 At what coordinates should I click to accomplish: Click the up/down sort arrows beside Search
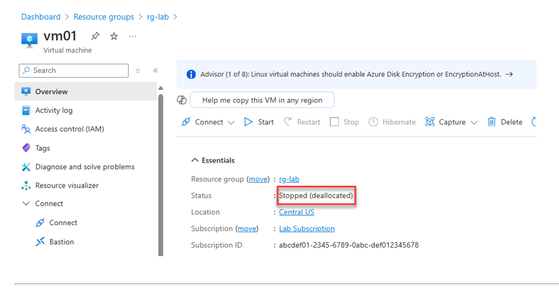pos(138,70)
